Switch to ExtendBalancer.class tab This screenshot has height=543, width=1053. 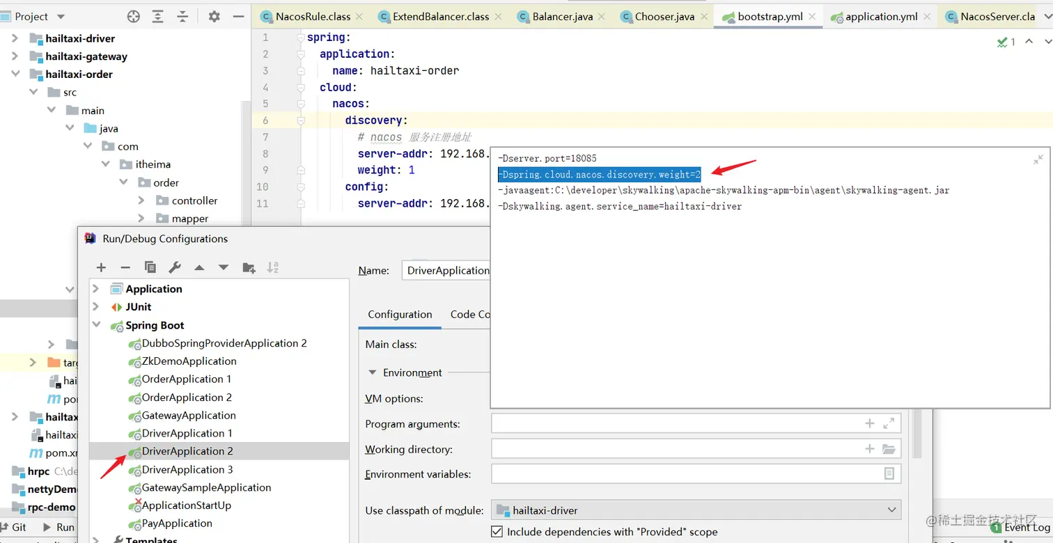tap(441, 16)
